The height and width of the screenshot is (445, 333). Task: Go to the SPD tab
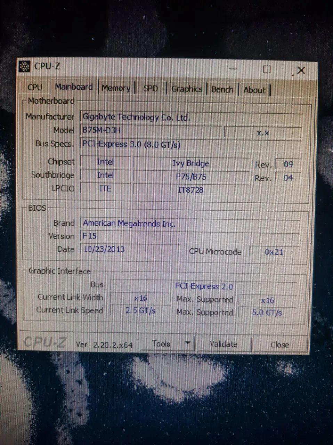(x=151, y=89)
